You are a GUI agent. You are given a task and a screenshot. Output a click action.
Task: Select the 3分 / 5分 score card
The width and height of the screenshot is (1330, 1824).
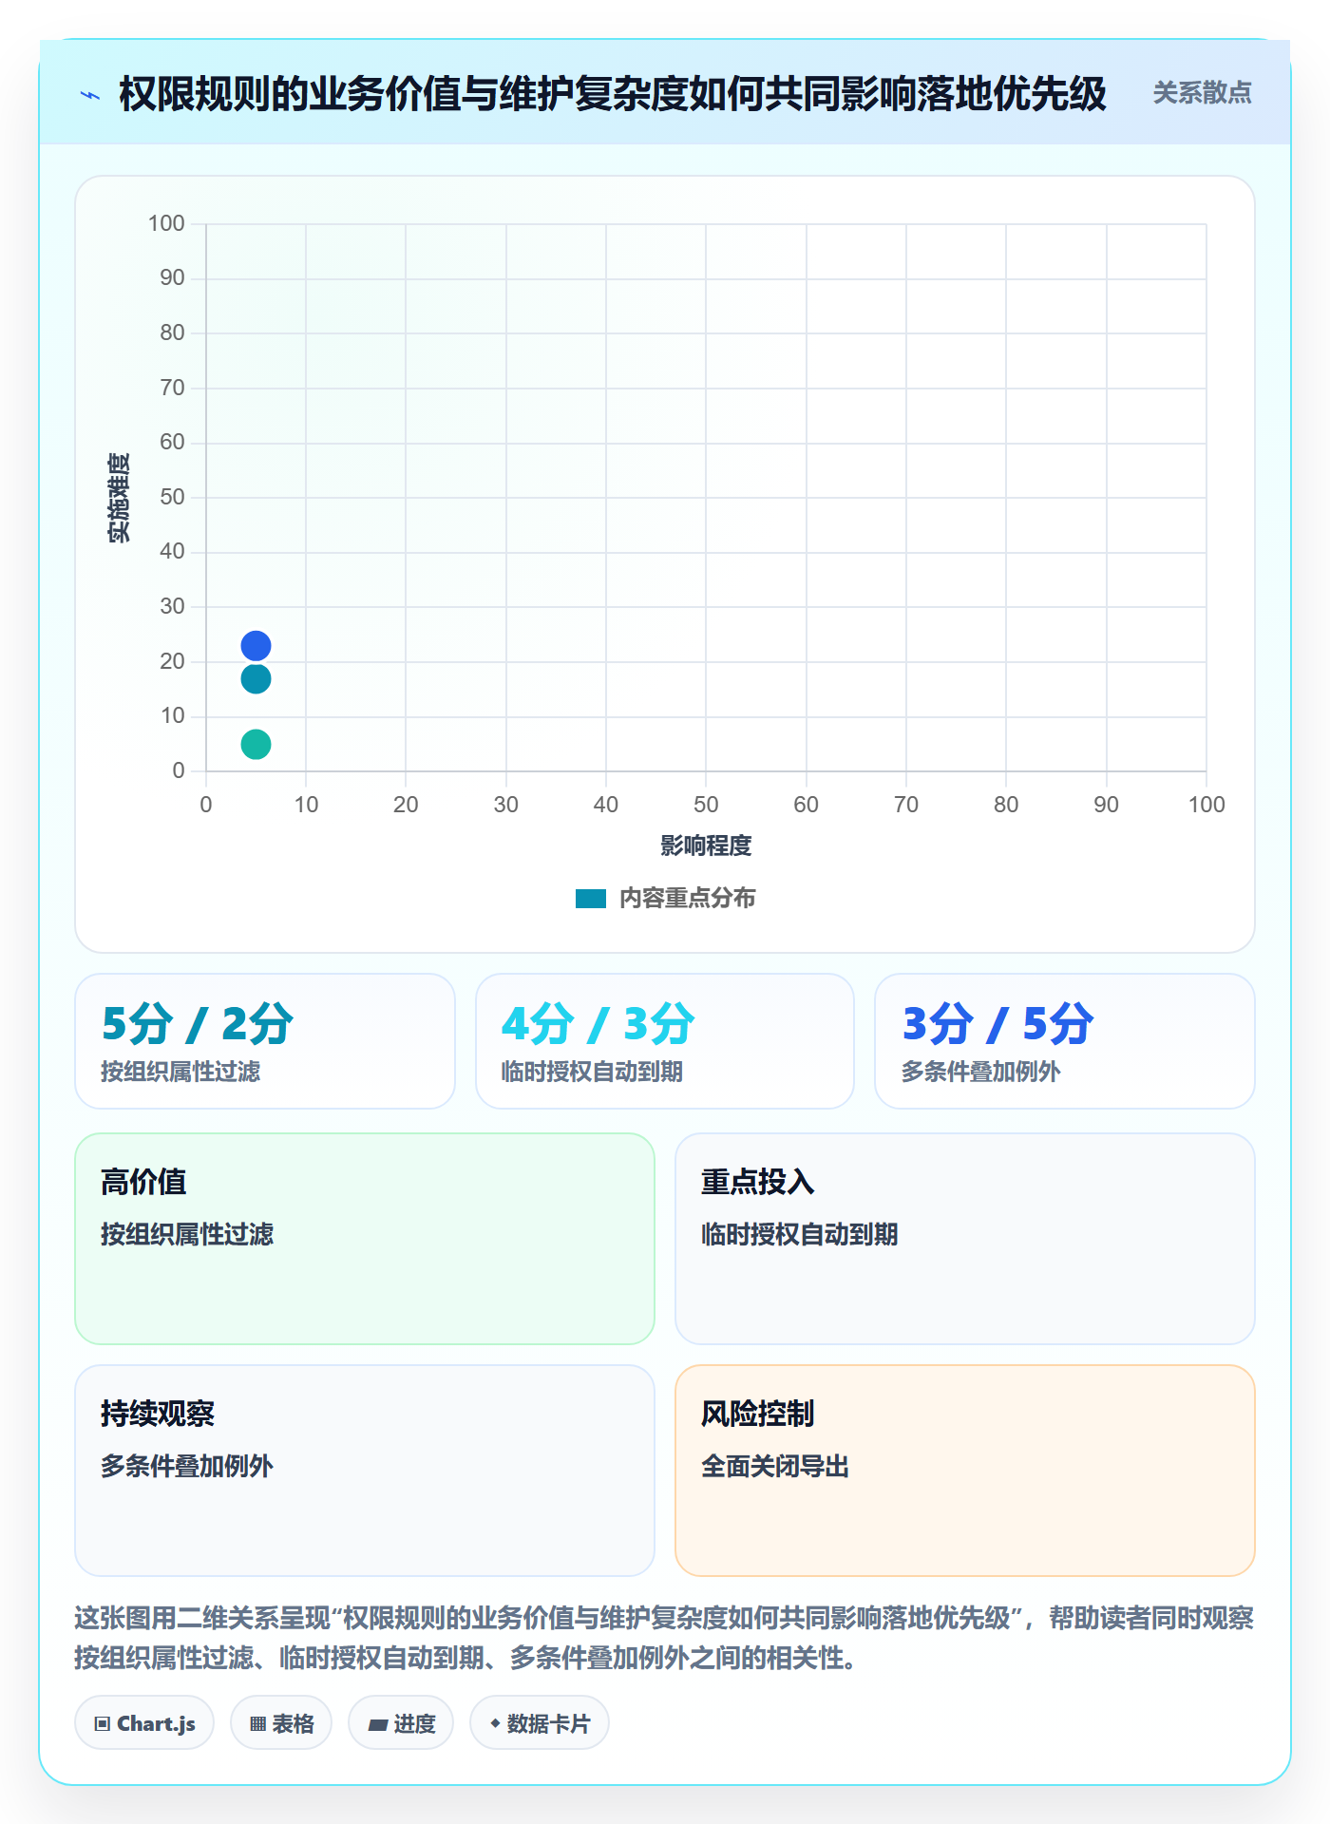coord(1065,1041)
